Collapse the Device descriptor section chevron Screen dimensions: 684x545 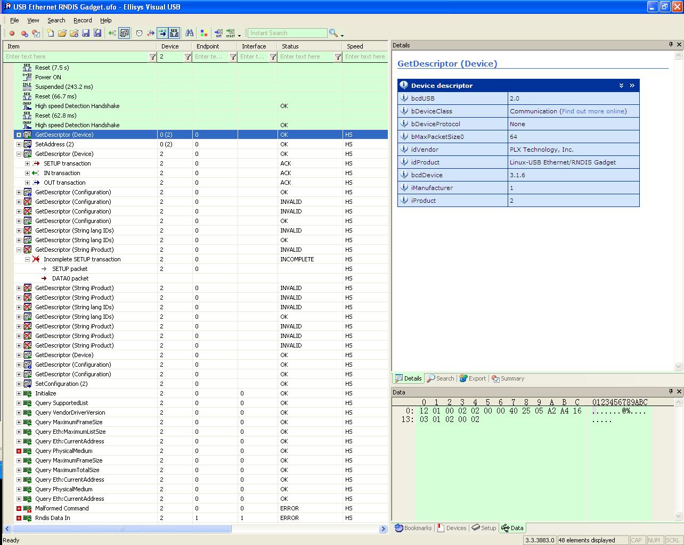(x=621, y=86)
